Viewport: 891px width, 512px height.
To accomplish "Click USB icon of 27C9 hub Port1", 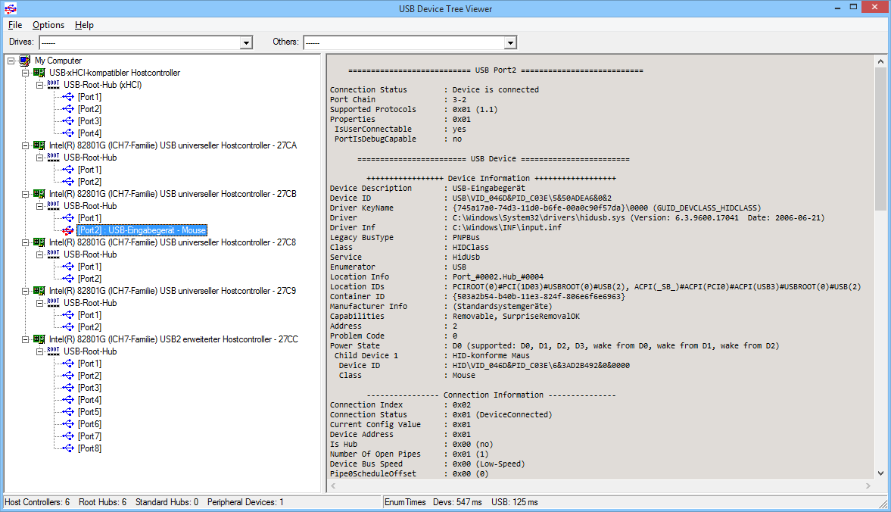I will 67,315.
